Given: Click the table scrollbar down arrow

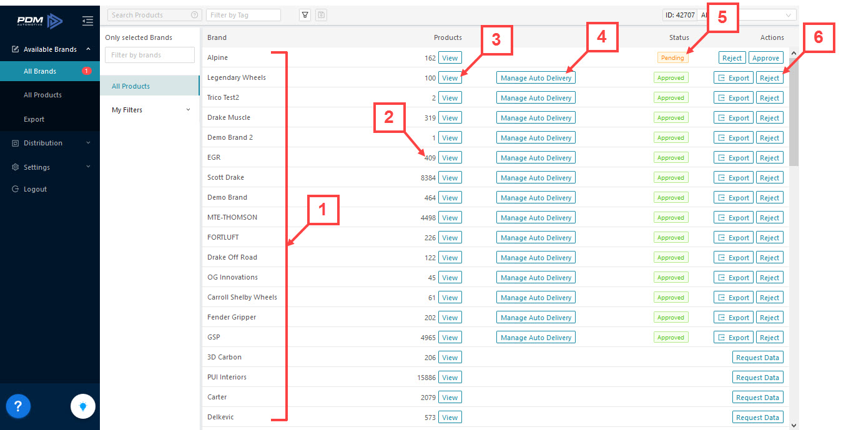Looking at the screenshot, I should 794,425.
